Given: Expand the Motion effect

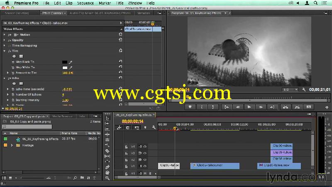Looking at the screenshot, I should [5, 34].
